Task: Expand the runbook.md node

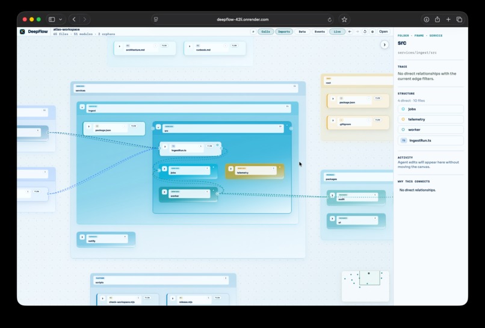Action: click(190, 46)
